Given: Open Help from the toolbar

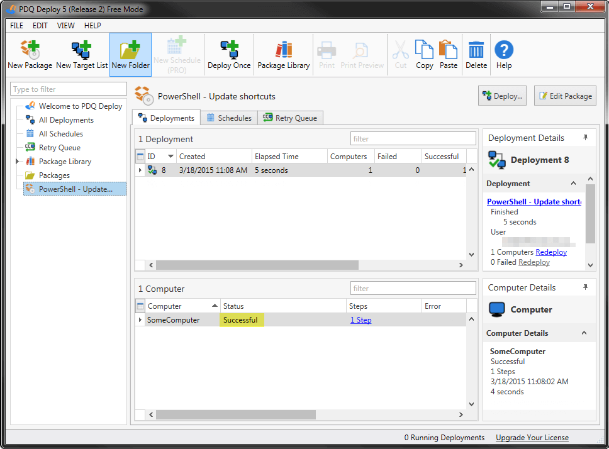Looking at the screenshot, I should (504, 55).
